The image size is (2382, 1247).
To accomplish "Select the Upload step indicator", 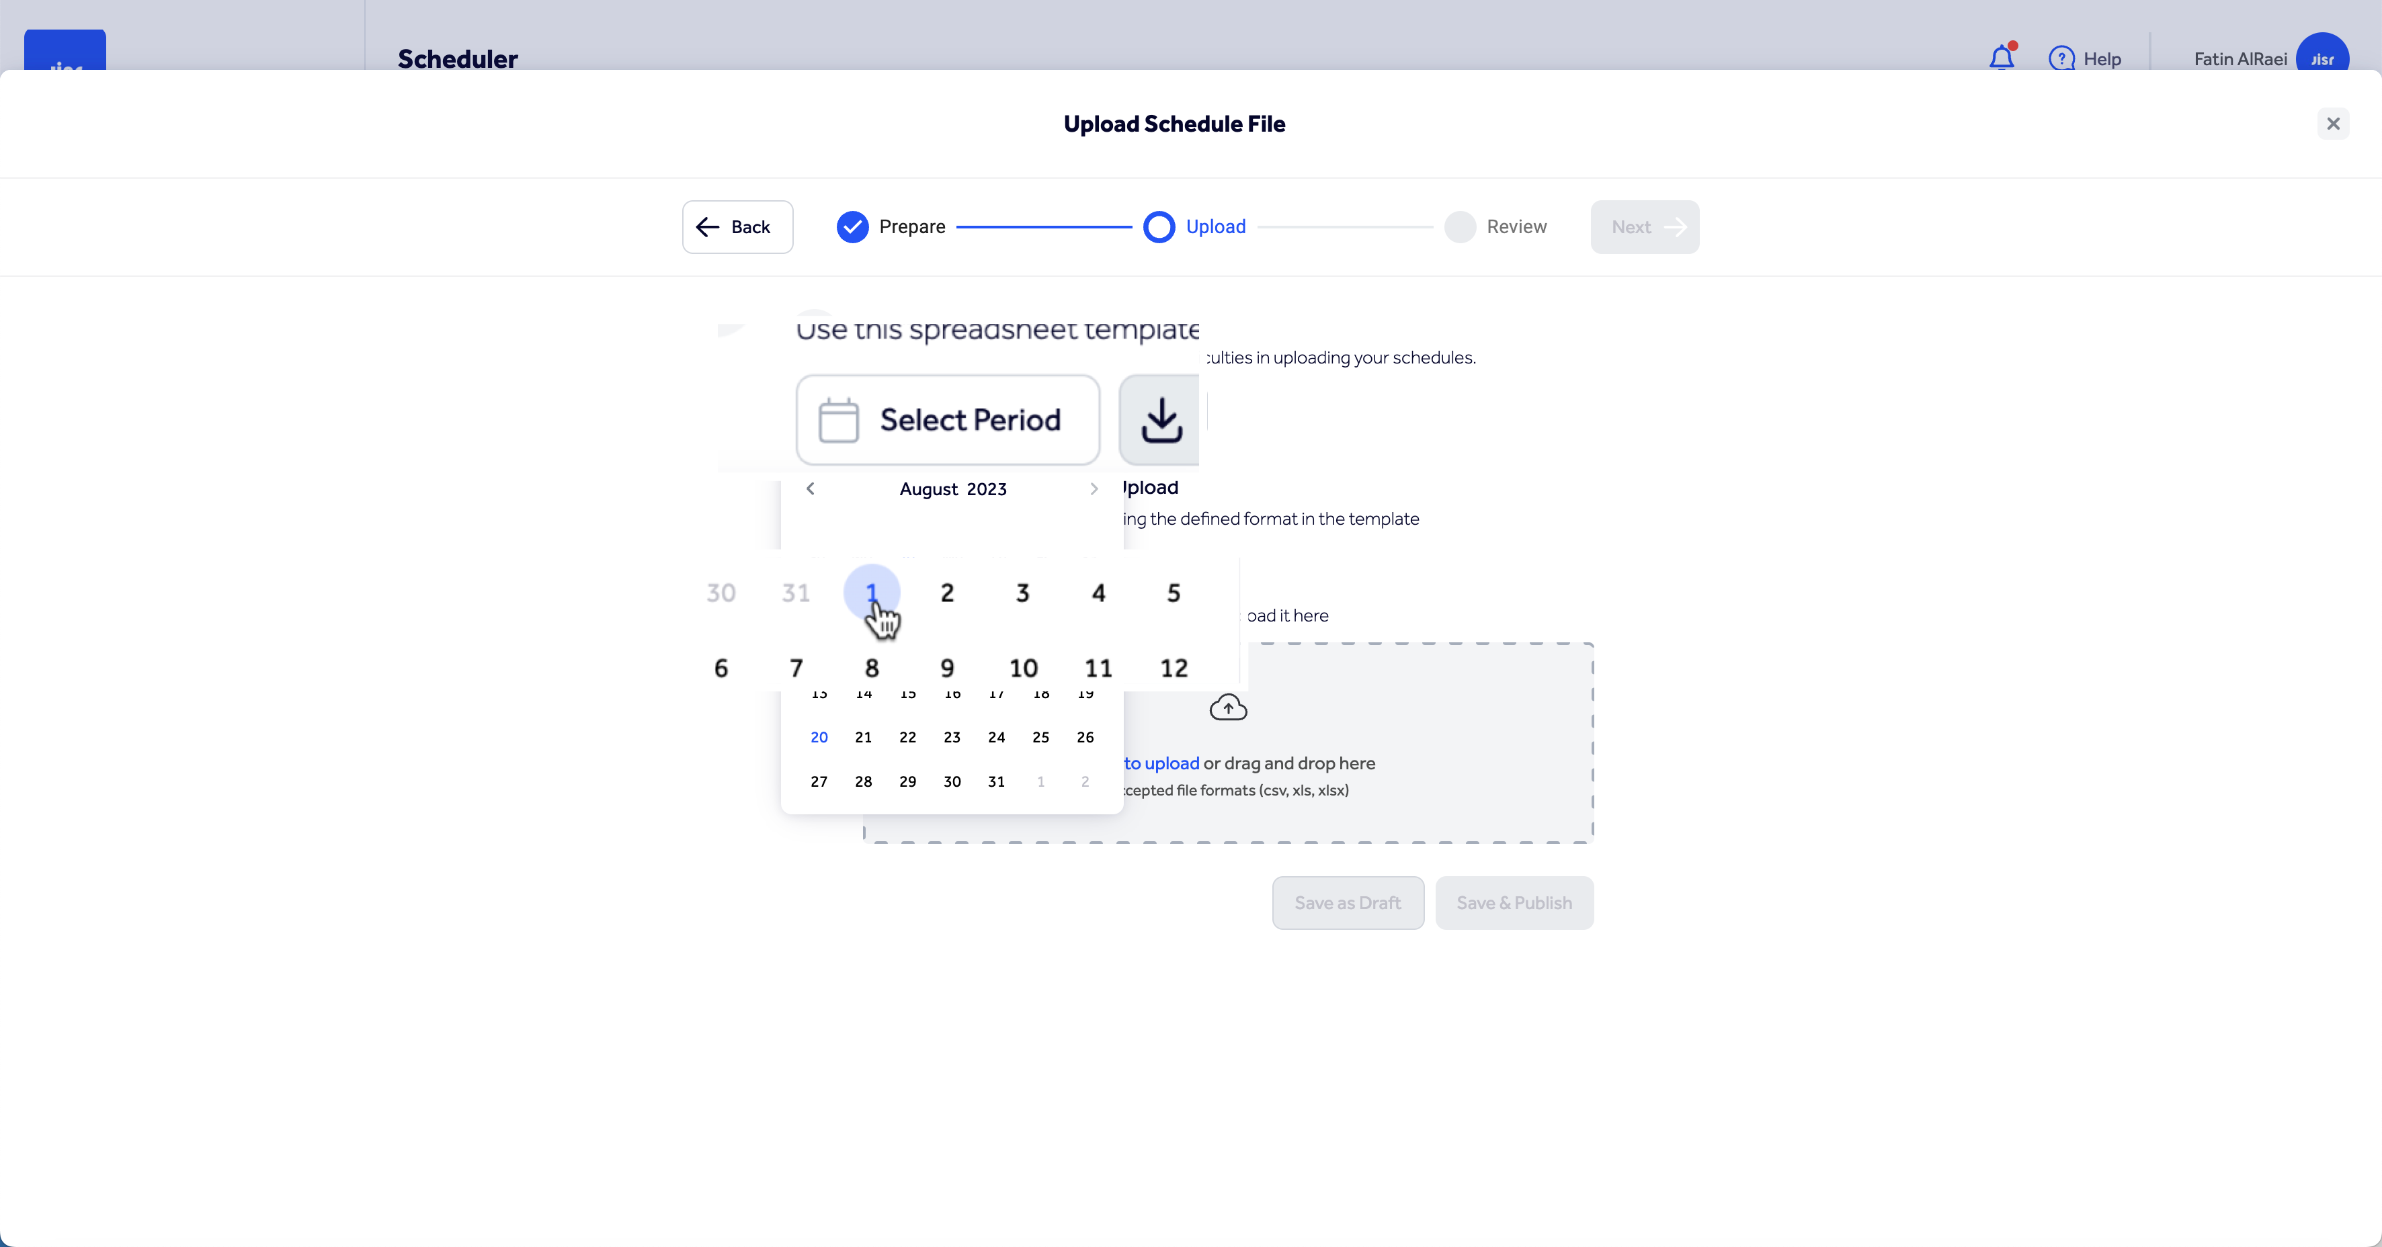I will pyautogui.click(x=1159, y=226).
